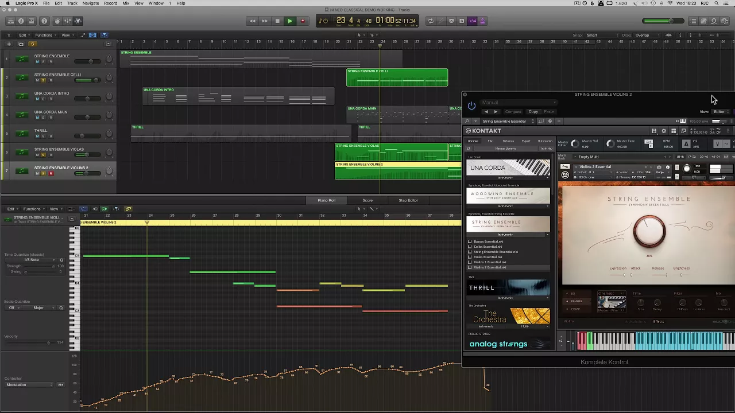
Task: Click Manage Libraries in Kontakt
Action: 505,149
